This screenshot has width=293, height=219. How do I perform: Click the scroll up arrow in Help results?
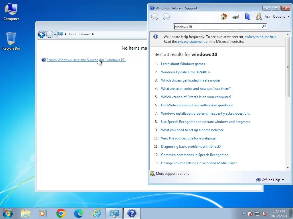pos(288,35)
